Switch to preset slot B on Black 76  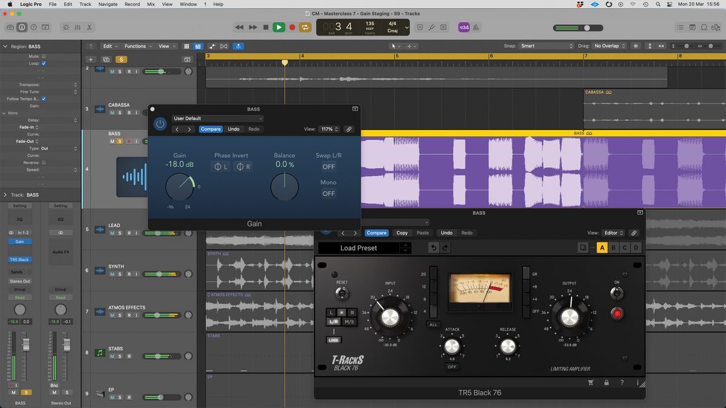coord(613,247)
